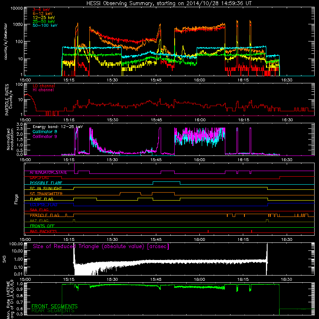This screenshot has width=319, height=319.
Task: Click the 15:45 label under particle rates plot
Action: coord(156,120)
